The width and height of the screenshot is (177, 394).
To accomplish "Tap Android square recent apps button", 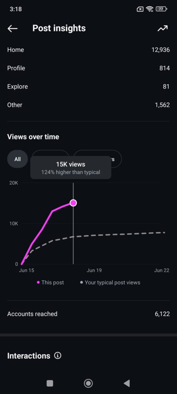I will (x=50, y=383).
